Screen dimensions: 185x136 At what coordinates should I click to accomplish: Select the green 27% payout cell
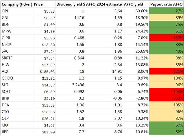tap(166, 11)
